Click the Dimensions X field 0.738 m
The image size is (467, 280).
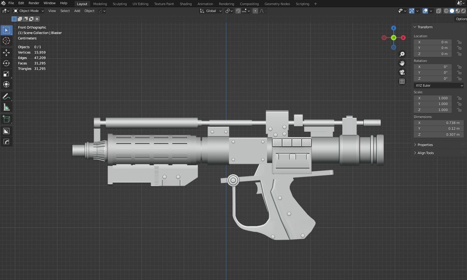(438, 123)
